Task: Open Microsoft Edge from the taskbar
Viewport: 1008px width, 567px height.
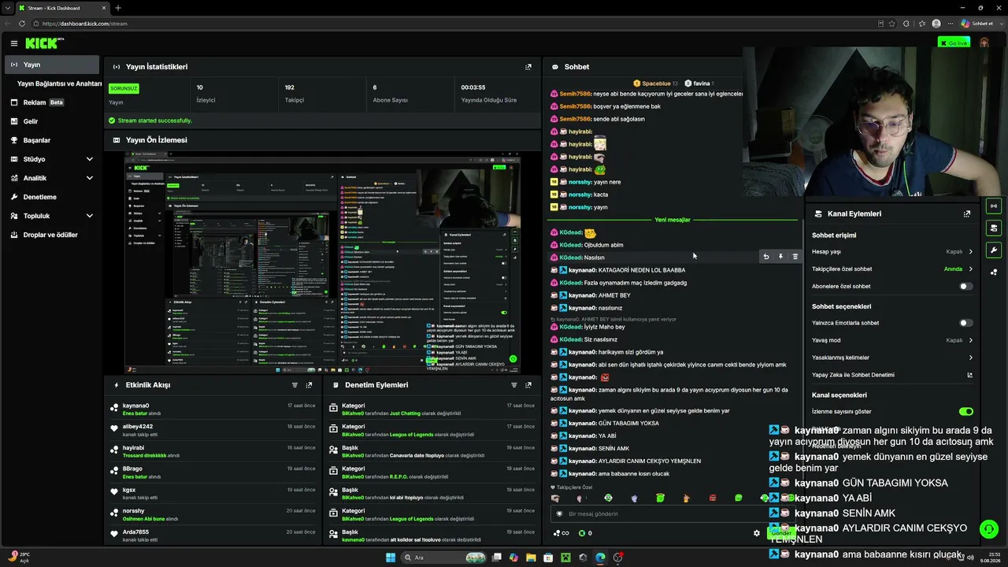Action: tap(600, 558)
